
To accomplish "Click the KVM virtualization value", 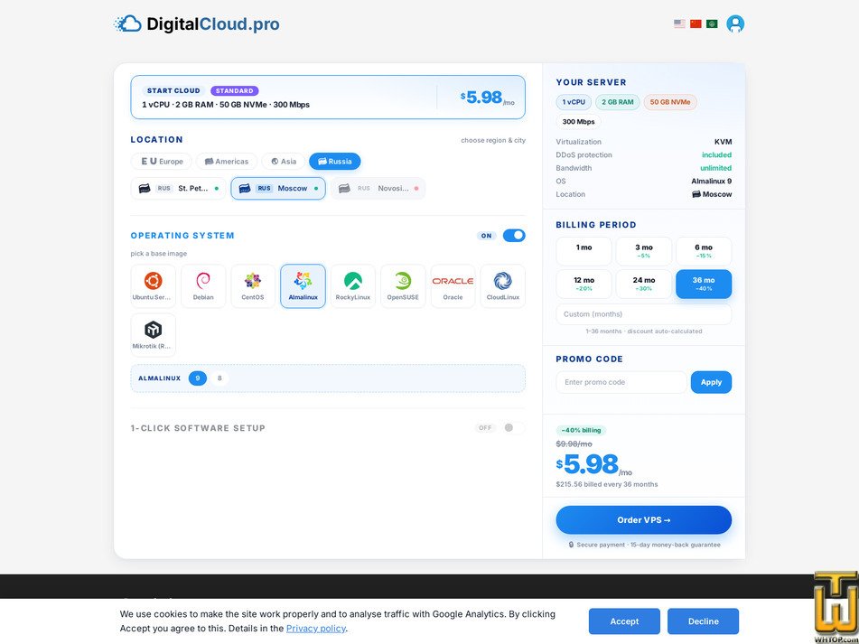I will point(724,142).
